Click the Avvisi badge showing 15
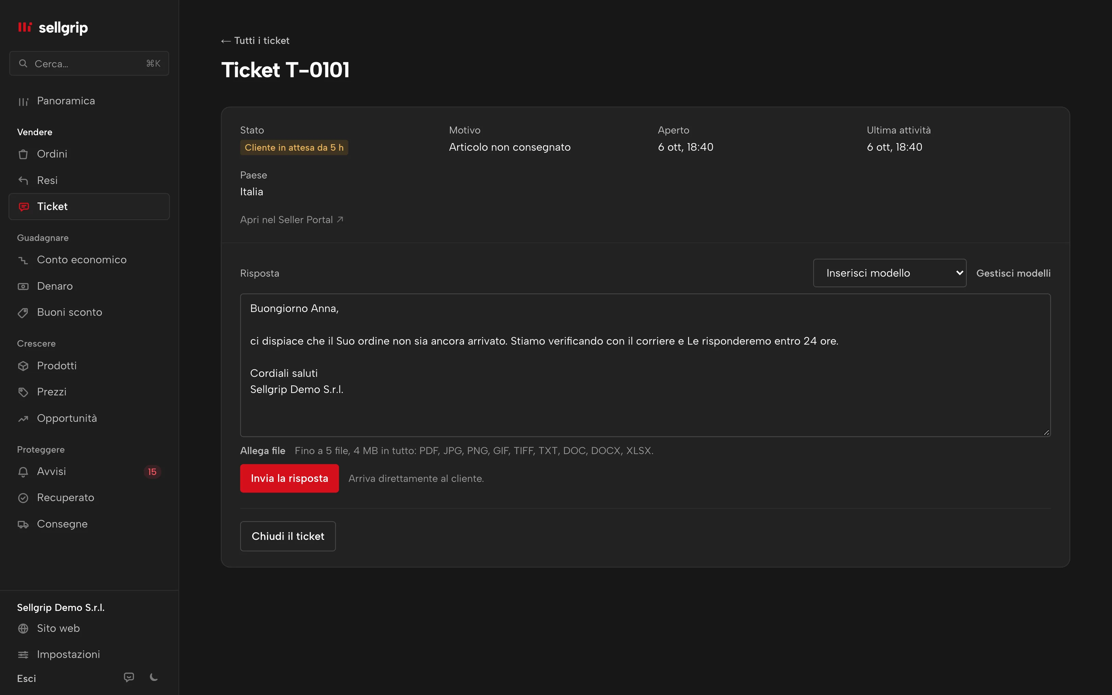 click(152, 472)
